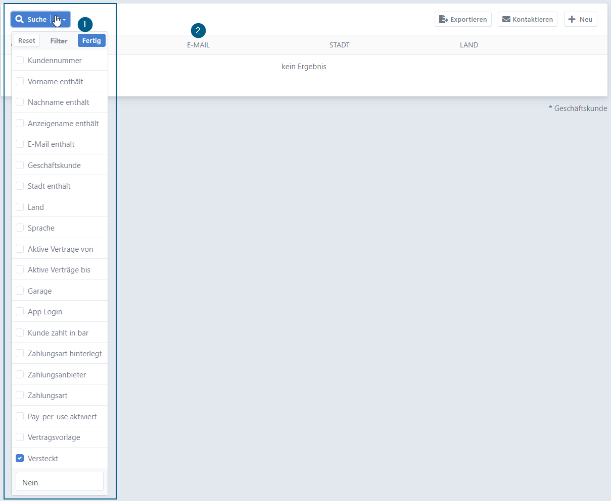Toggle the App Login checkbox
Screen dimensions: 611x501
coord(20,311)
